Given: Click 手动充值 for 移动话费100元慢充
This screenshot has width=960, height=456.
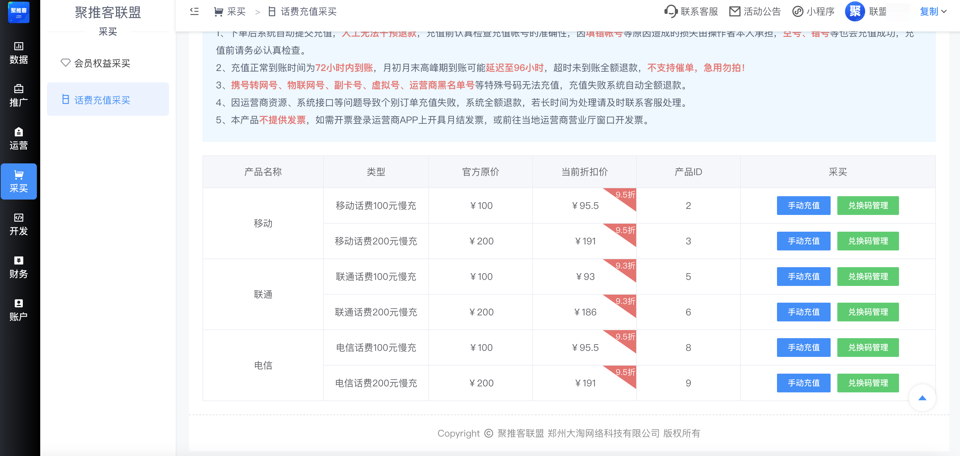Looking at the screenshot, I should [803, 206].
